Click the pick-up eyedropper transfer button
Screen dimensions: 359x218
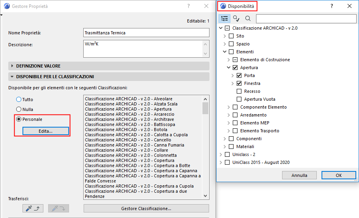click(33, 209)
